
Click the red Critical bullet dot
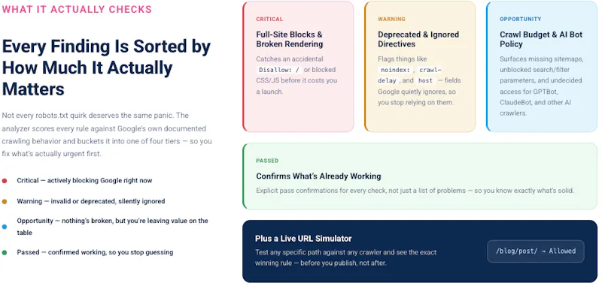coord(5,181)
